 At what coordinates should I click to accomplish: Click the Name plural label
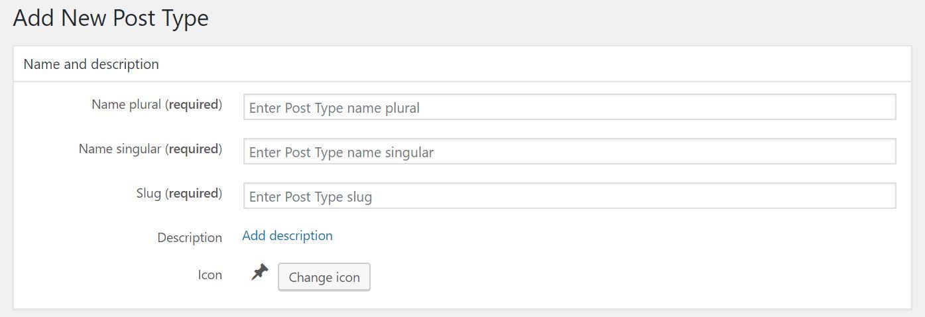pyautogui.click(x=156, y=105)
